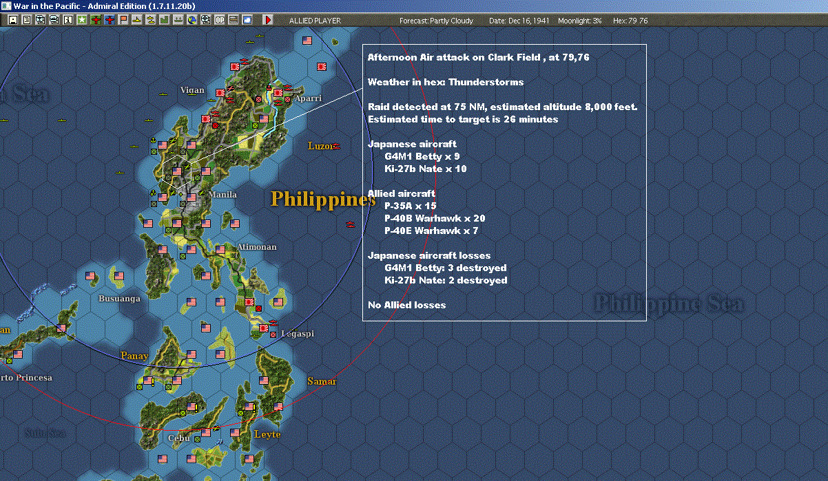Click the single yellow ship icon
The width and height of the screenshot is (828, 481).
click(137, 21)
